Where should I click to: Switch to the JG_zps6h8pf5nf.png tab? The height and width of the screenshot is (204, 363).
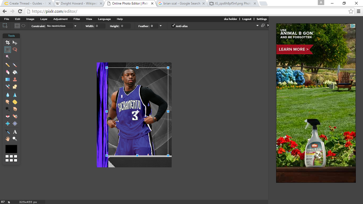click(233, 4)
